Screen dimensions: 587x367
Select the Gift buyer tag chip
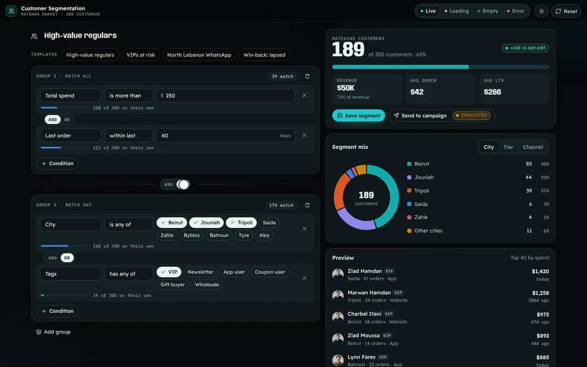pyautogui.click(x=173, y=285)
